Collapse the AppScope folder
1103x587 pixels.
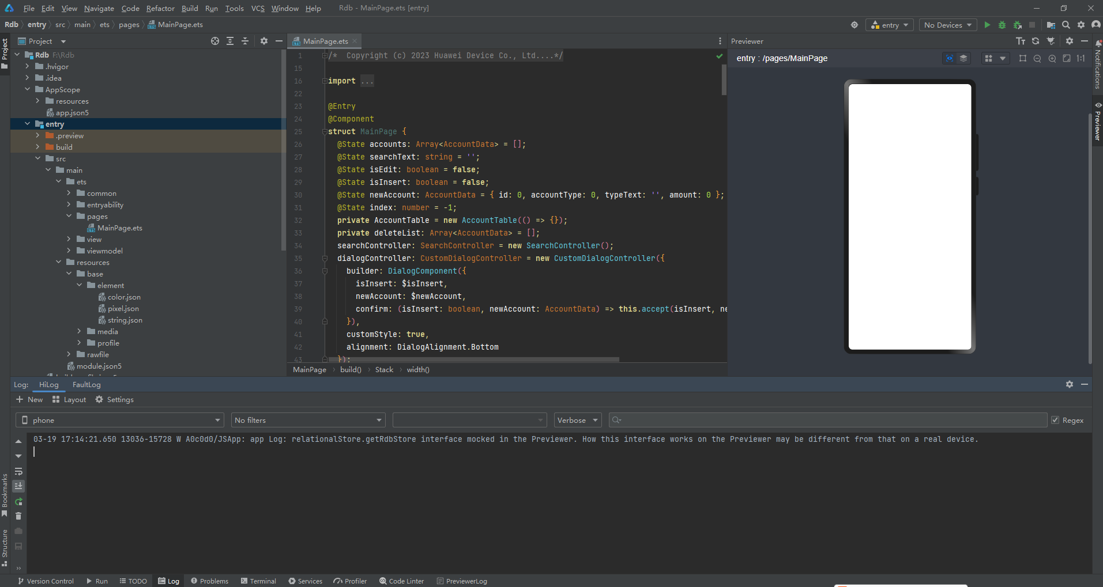[27, 89]
